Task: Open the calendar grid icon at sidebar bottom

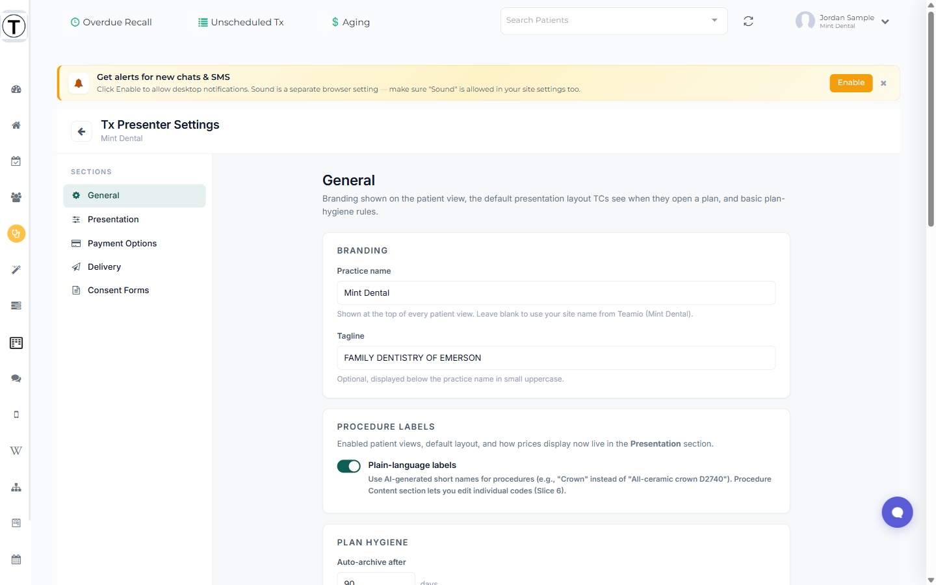Action: coord(16,559)
